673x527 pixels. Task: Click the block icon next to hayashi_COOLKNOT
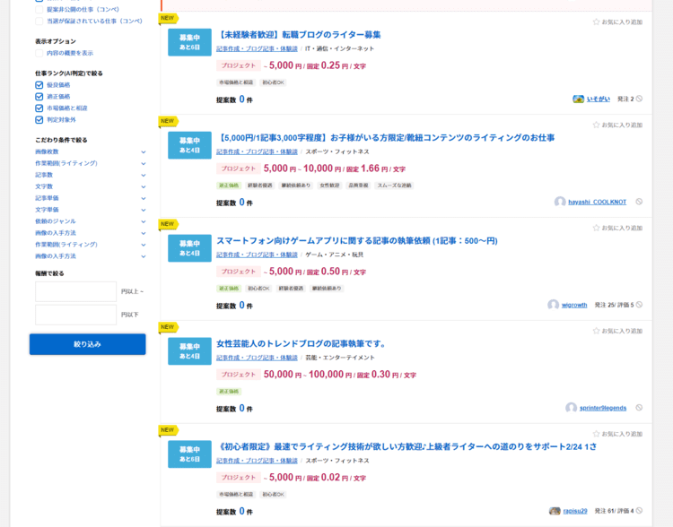[639, 202]
